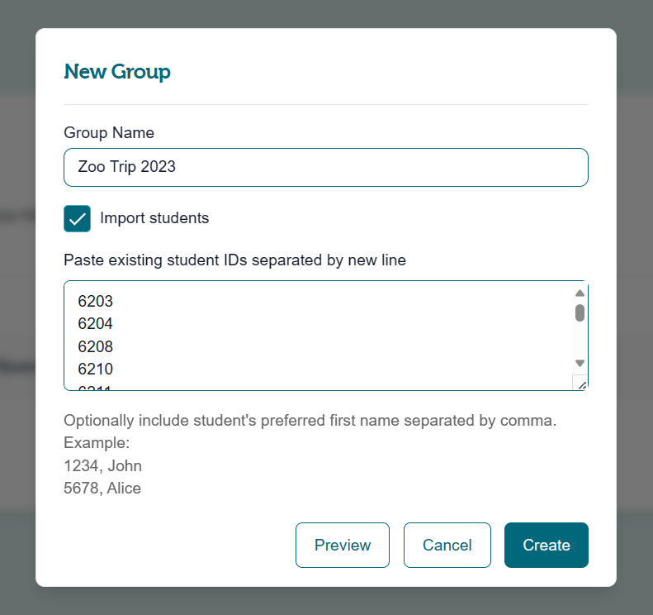
Task: Click on the 6208 line in textarea
Action: coord(96,346)
